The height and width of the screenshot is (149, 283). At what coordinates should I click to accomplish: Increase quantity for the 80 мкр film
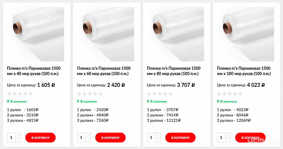(x=158, y=136)
